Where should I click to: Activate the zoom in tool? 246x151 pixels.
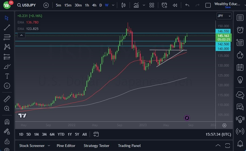[x=7, y=108]
